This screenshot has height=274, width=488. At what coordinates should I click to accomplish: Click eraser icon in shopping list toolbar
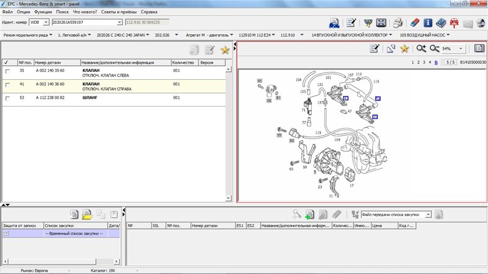pyautogui.click(x=337, y=214)
